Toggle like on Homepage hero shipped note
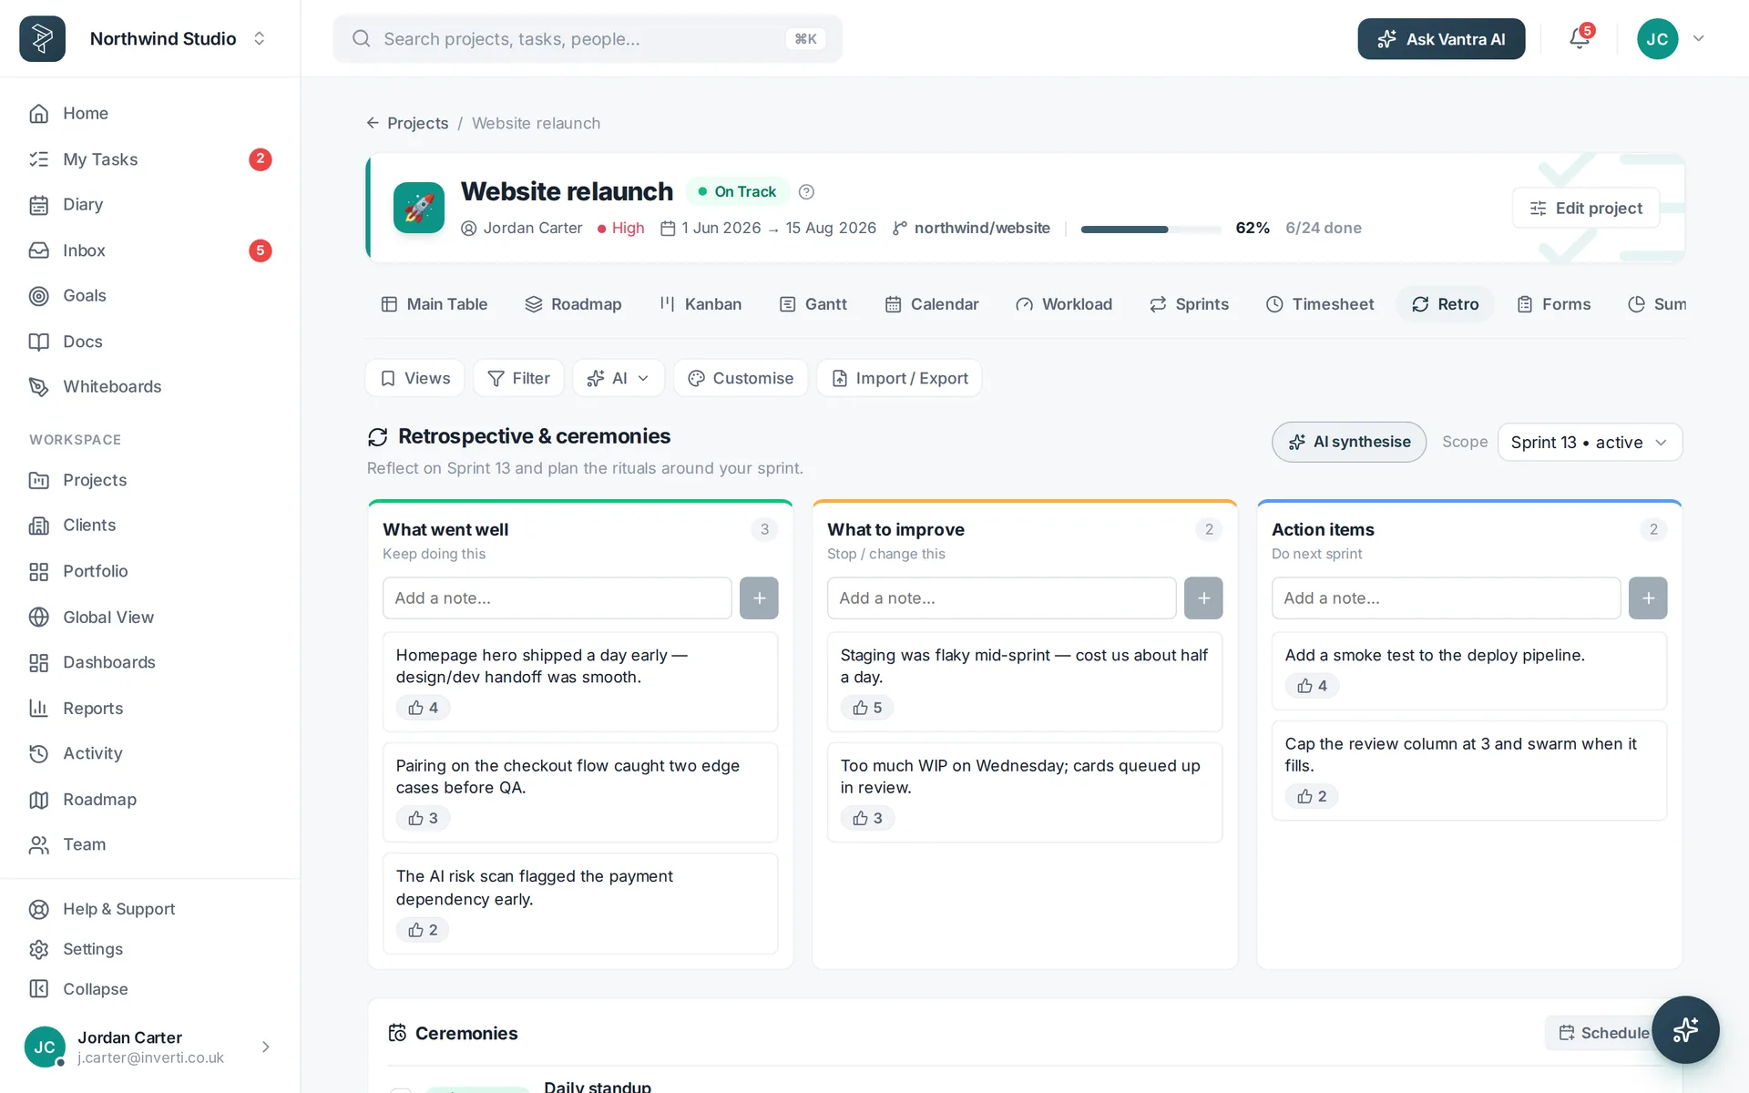 click(423, 708)
